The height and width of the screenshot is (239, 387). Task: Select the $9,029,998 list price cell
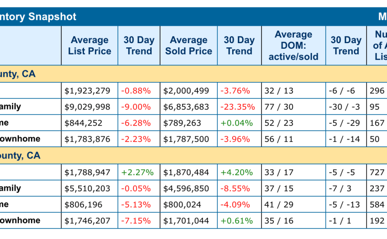coord(87,107)
